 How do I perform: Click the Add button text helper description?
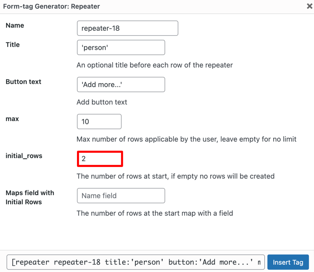click(102, 102)
